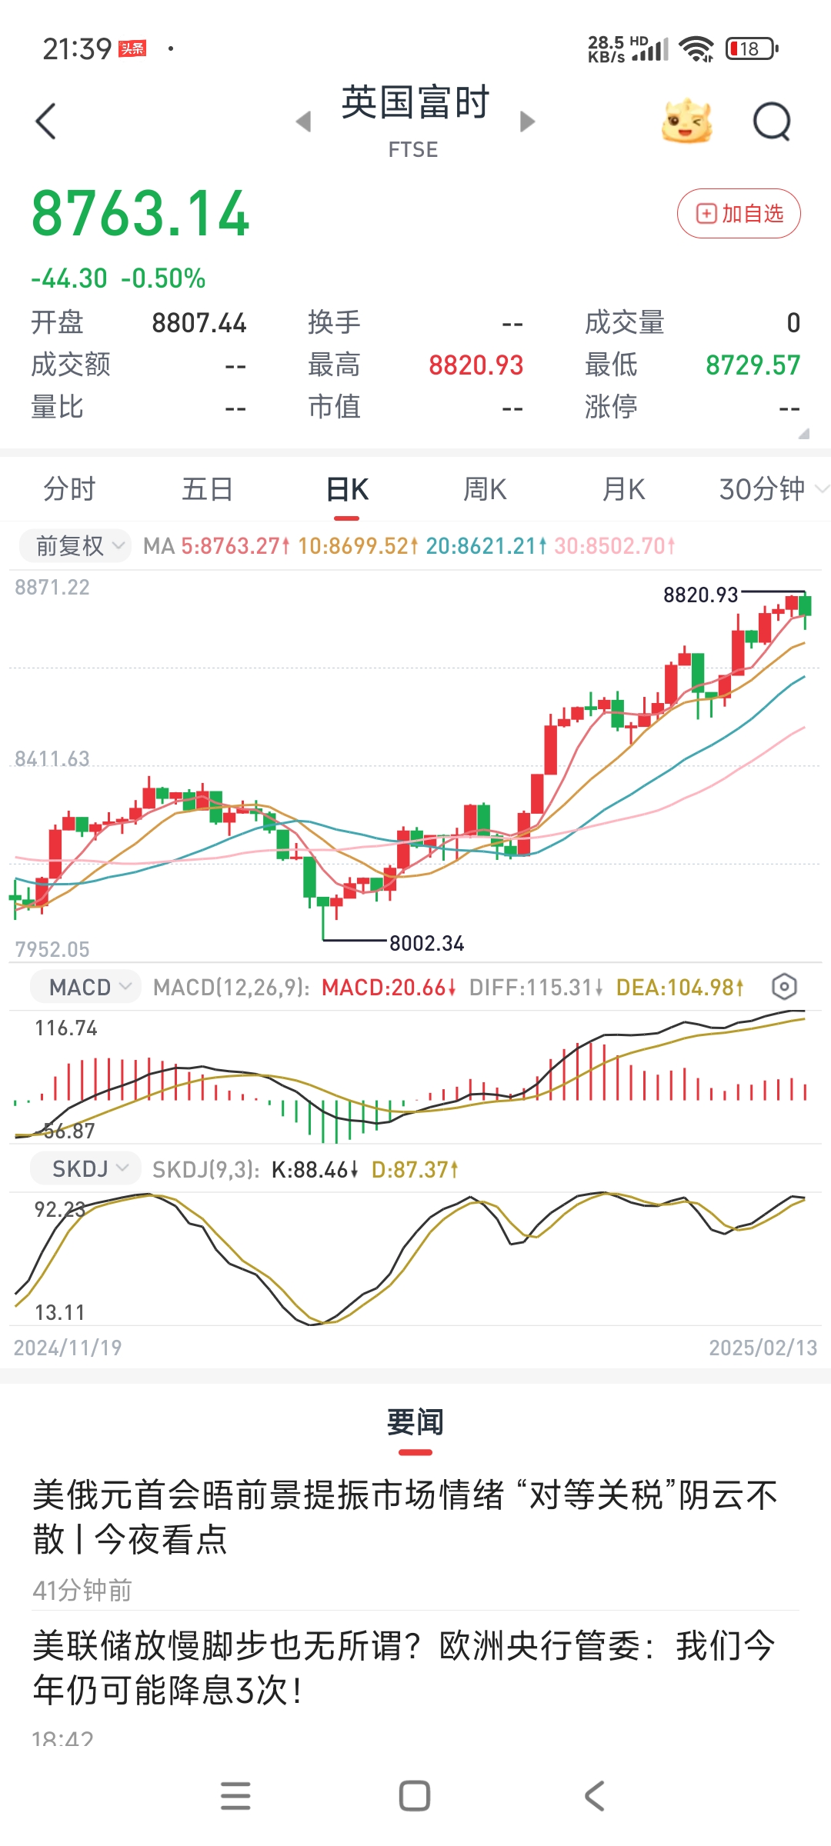Switch to 分时 chart tab

point(69,489)
